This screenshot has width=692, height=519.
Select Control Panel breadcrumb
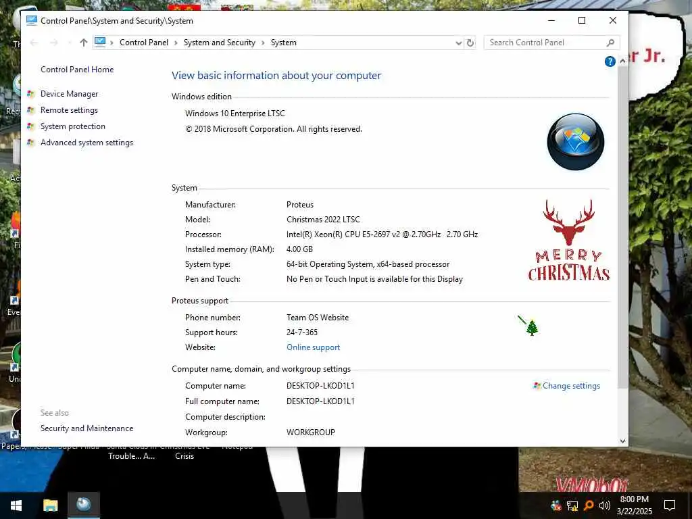point(144,43)
